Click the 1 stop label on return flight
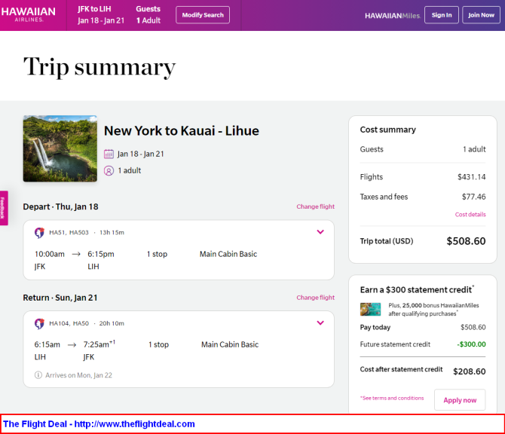Image resolution: width=505 pixels, height=434 pixels. (158, 344)
